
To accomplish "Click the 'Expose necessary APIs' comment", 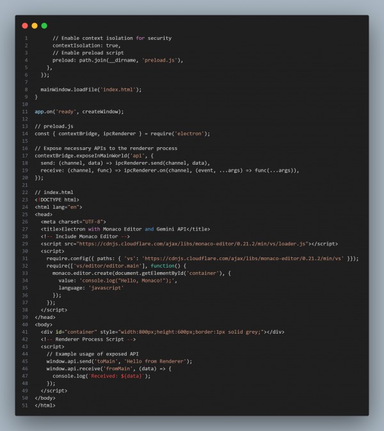I will tap(106, 149).
